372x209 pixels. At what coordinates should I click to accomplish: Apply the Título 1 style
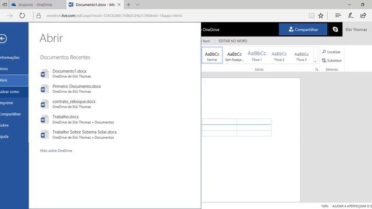pos(257,55)
